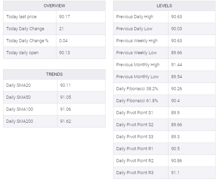The image size is (219, 181).
Task: Select the Previous Daily High label
Action: tap(135, 17)
